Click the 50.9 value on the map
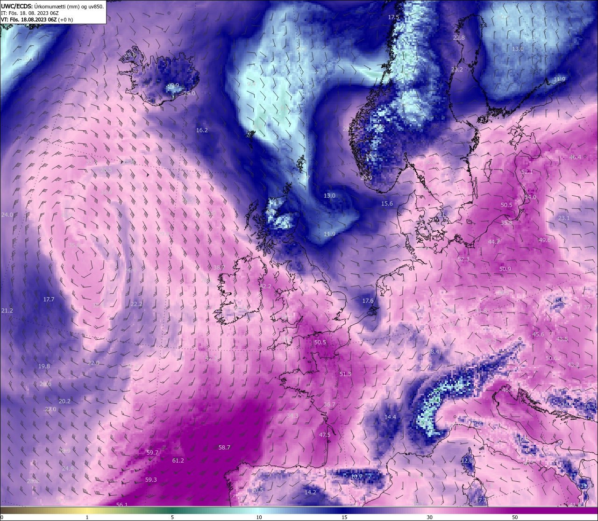Viewport: 598px width, 521px height. [505, 269]
